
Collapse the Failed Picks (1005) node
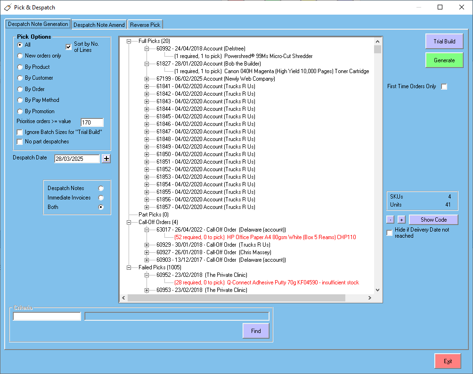[129, 267]
